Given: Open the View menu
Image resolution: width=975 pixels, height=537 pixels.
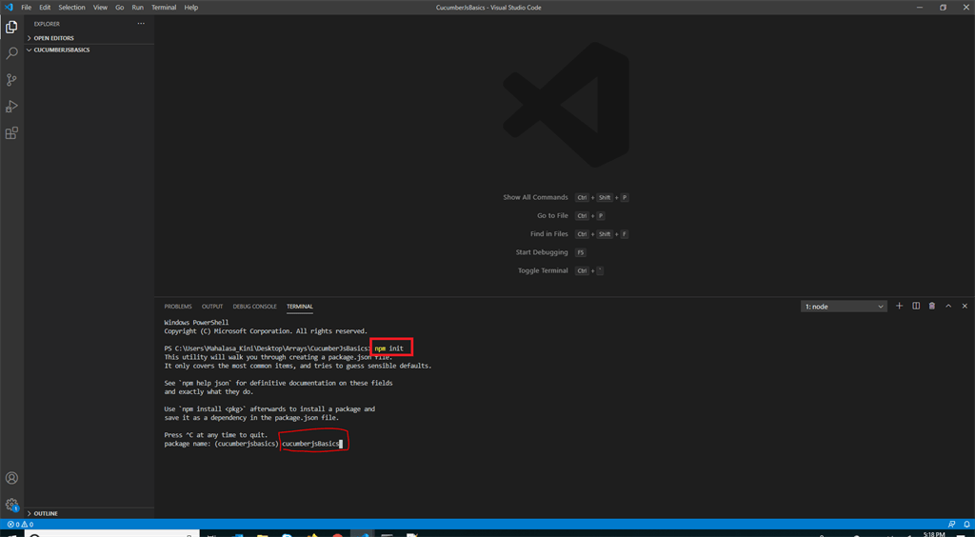Looking at the screenshot, I should point(100,8).
